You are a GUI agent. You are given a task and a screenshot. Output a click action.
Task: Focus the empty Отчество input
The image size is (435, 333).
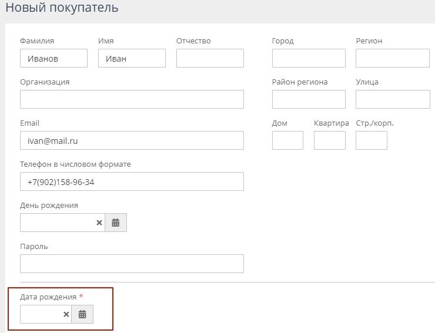210,58
